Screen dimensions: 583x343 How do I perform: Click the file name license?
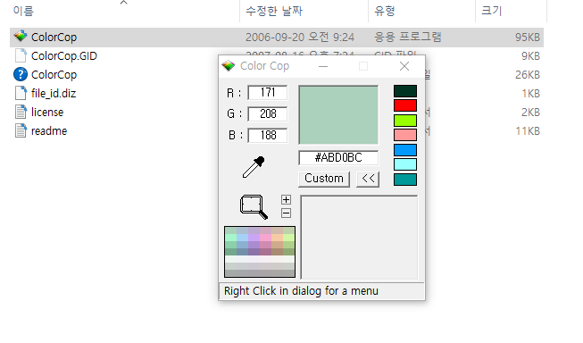click(47, 112)
